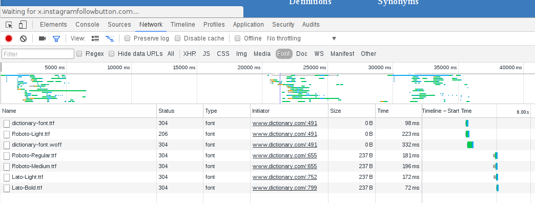This screenshot has width=535, height=203.
Task: Filter requests by Other
Action: point(368,53)
